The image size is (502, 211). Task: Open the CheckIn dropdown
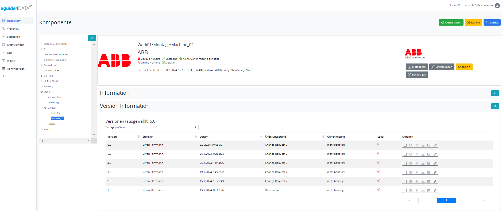point(464,67)
